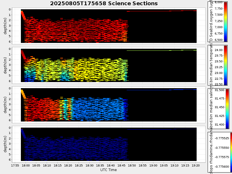Select the 18:50 tick on time axis

pyautogui.click(x=132, y=165)
